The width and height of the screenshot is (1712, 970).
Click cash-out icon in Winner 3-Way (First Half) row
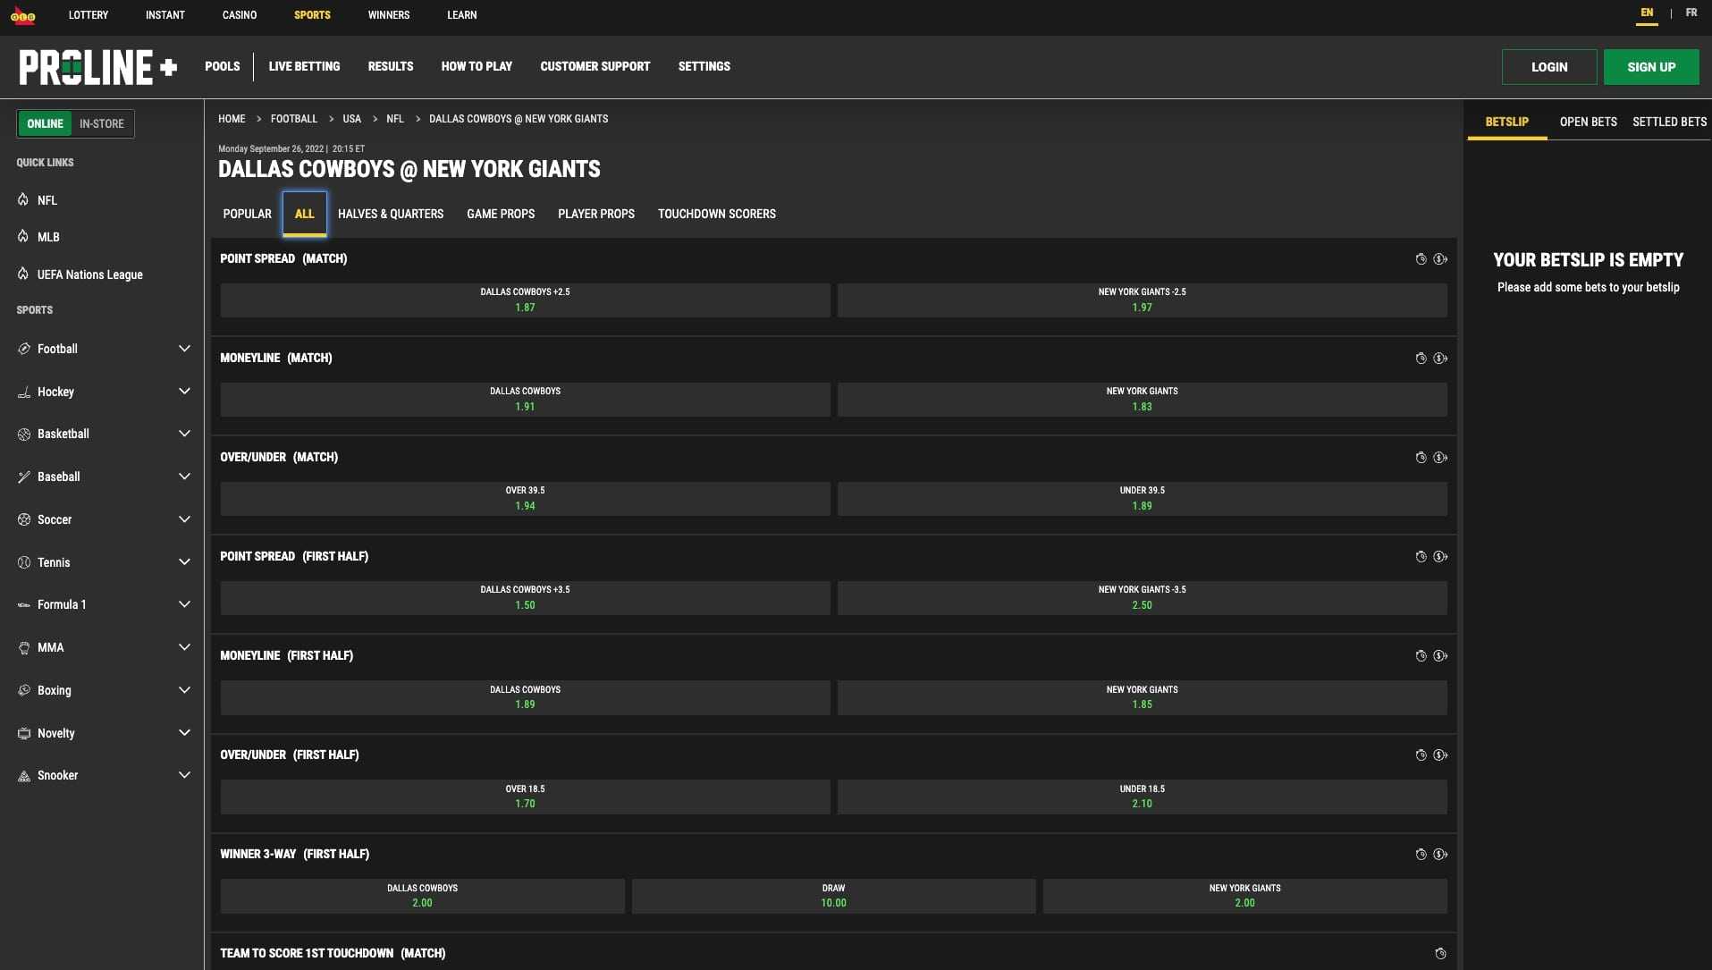pos(1440,855)
